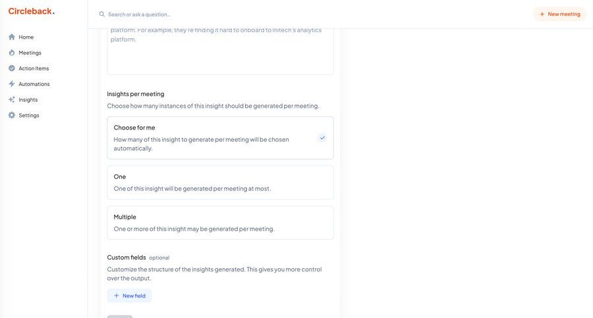This screenshot has height=318, width=593.
Task: Start a New meeting
Action: tap(559, 14)
